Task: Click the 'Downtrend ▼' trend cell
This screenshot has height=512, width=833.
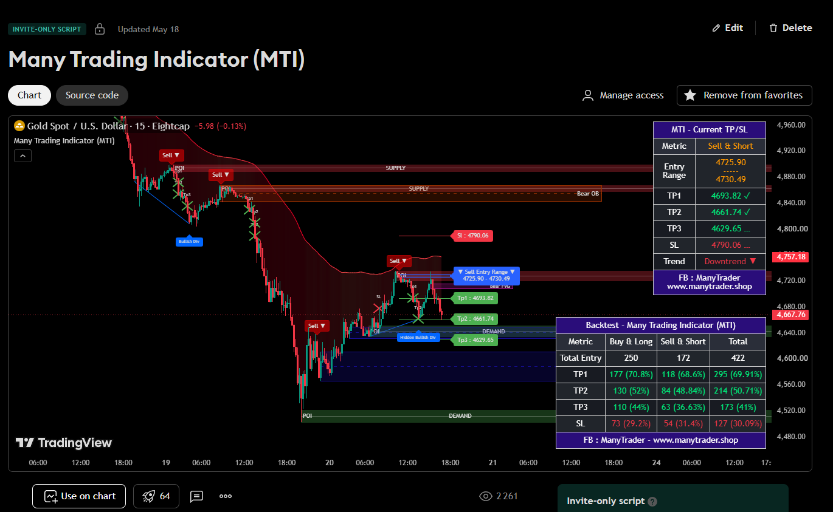Action: 731,262
